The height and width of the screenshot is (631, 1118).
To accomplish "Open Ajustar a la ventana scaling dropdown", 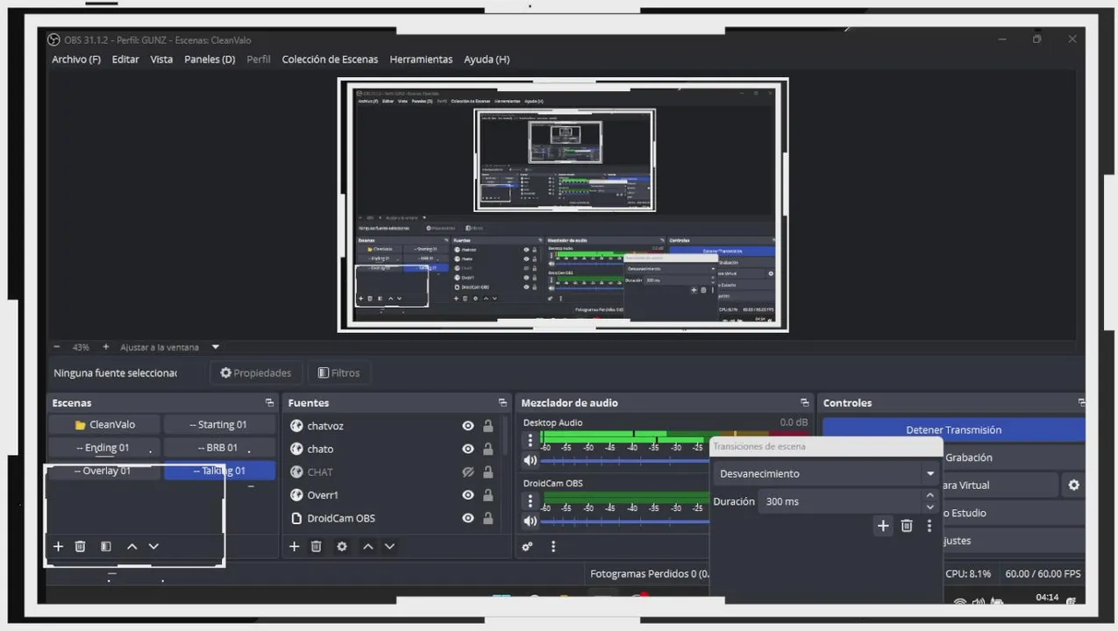I will click(215, 347).
